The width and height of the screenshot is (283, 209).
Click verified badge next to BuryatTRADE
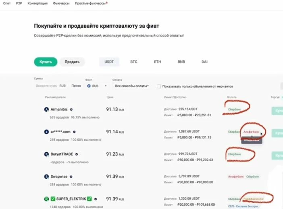(77, 154)
